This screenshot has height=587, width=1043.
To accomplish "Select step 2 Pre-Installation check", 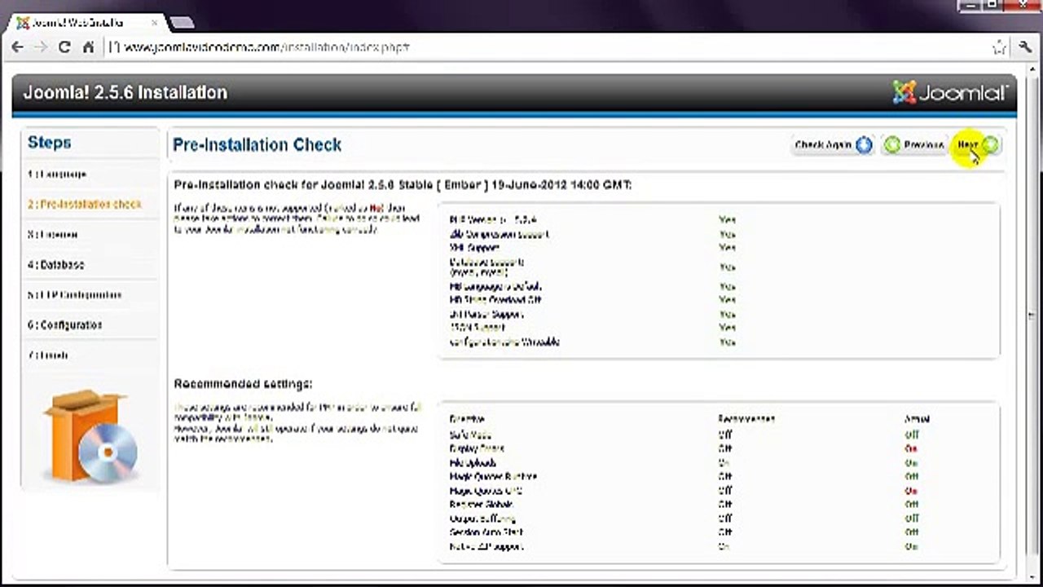I will tap(85, 205).
